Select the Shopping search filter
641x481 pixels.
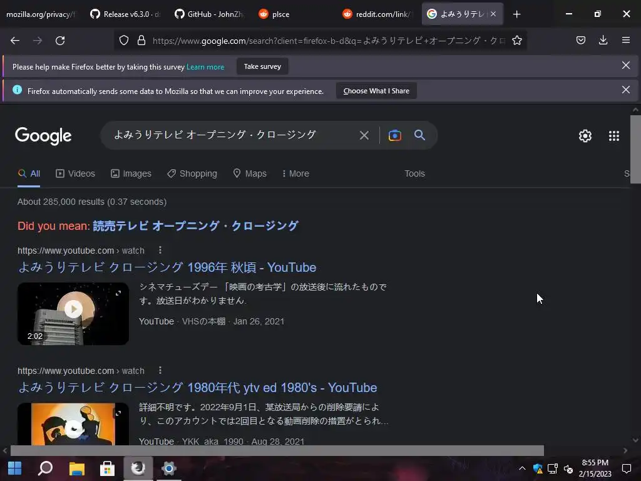click(x=192, y=174)
